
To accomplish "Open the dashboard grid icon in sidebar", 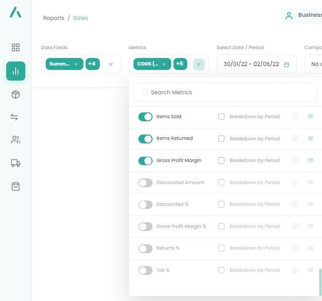I will [x=15, y=48].
